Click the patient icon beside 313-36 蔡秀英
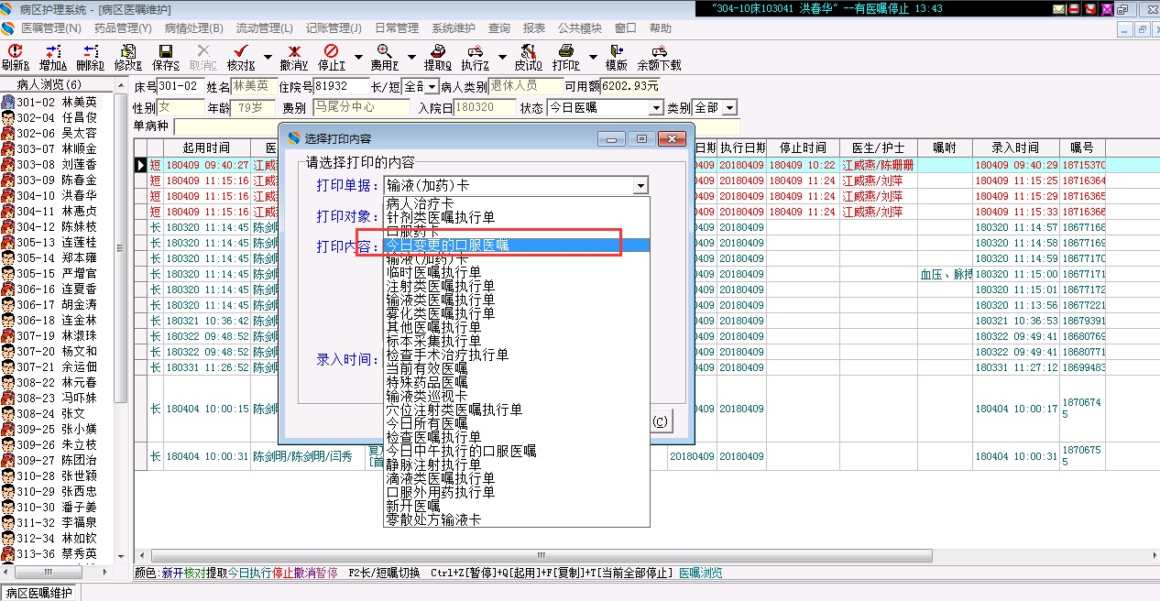1160x601 pixels. click(x=7, y=553)
